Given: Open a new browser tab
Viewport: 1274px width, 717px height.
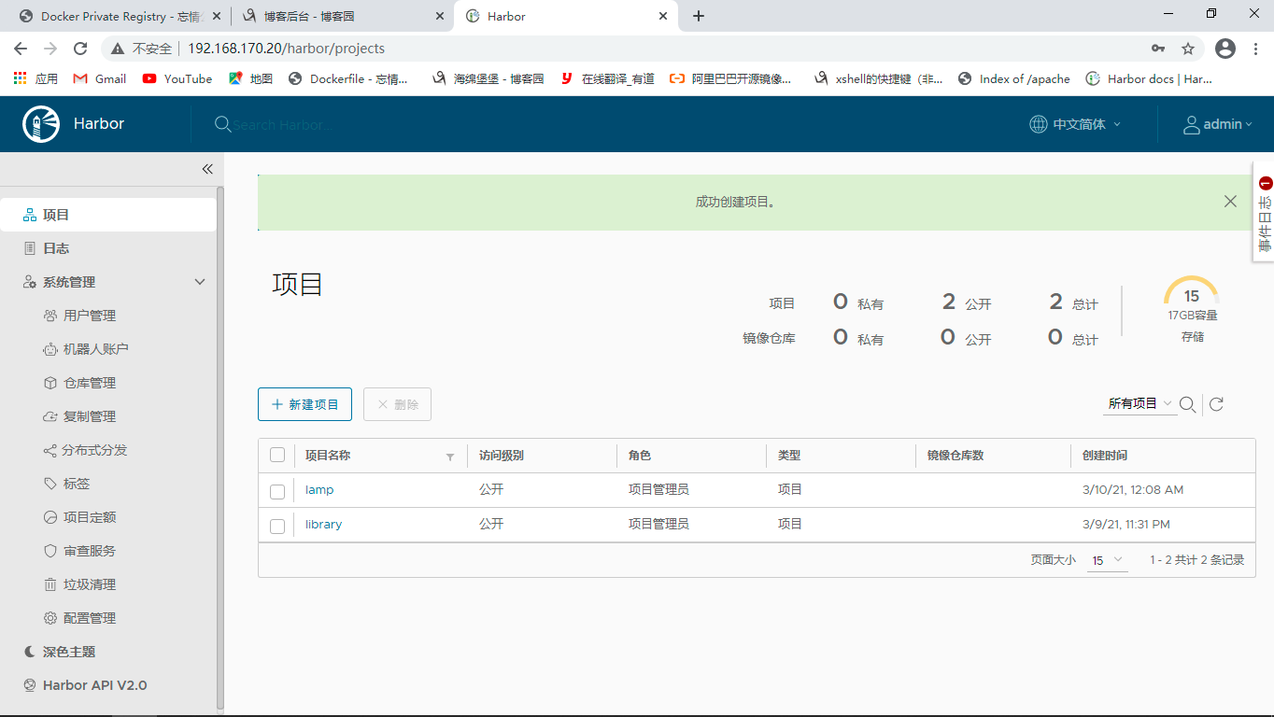Looking at the screenshot, I should pyautogui.click(x=699, y=16).
